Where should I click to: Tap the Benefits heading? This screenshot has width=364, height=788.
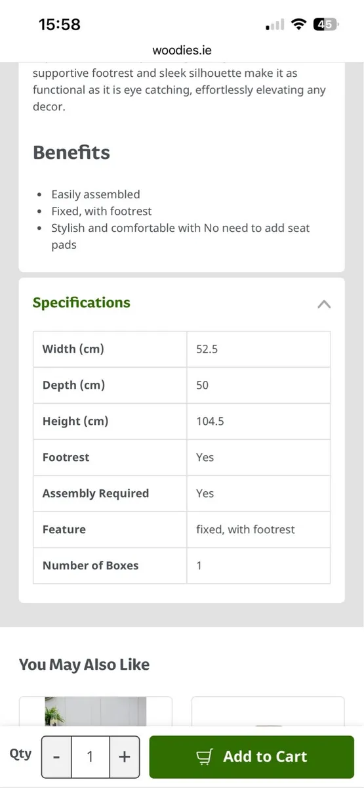pos(71,152)
